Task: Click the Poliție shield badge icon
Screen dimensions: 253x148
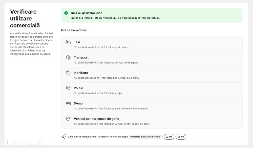Action: point(68,88)
